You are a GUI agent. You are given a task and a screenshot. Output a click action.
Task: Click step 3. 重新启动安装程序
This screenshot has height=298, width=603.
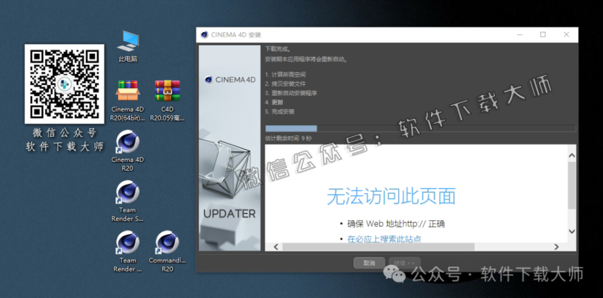(291, 93)
